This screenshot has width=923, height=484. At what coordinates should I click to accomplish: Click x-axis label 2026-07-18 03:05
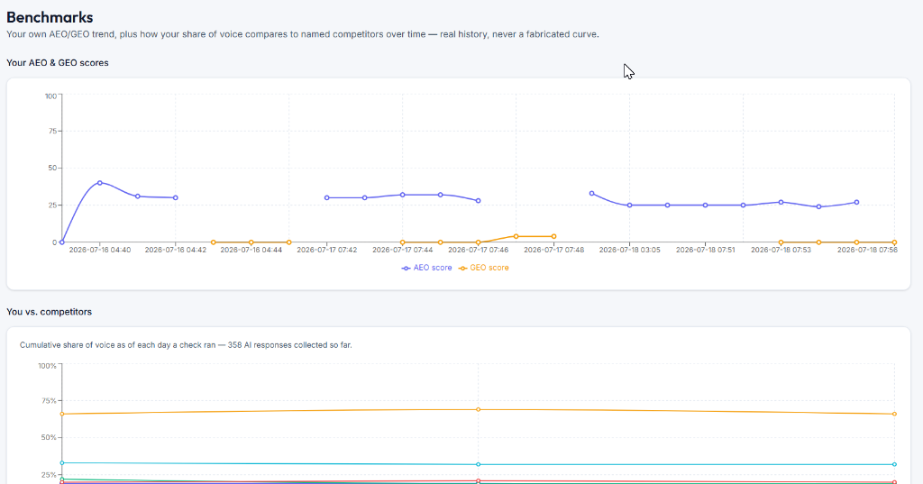pyautogui.click(x=630, y=250)
